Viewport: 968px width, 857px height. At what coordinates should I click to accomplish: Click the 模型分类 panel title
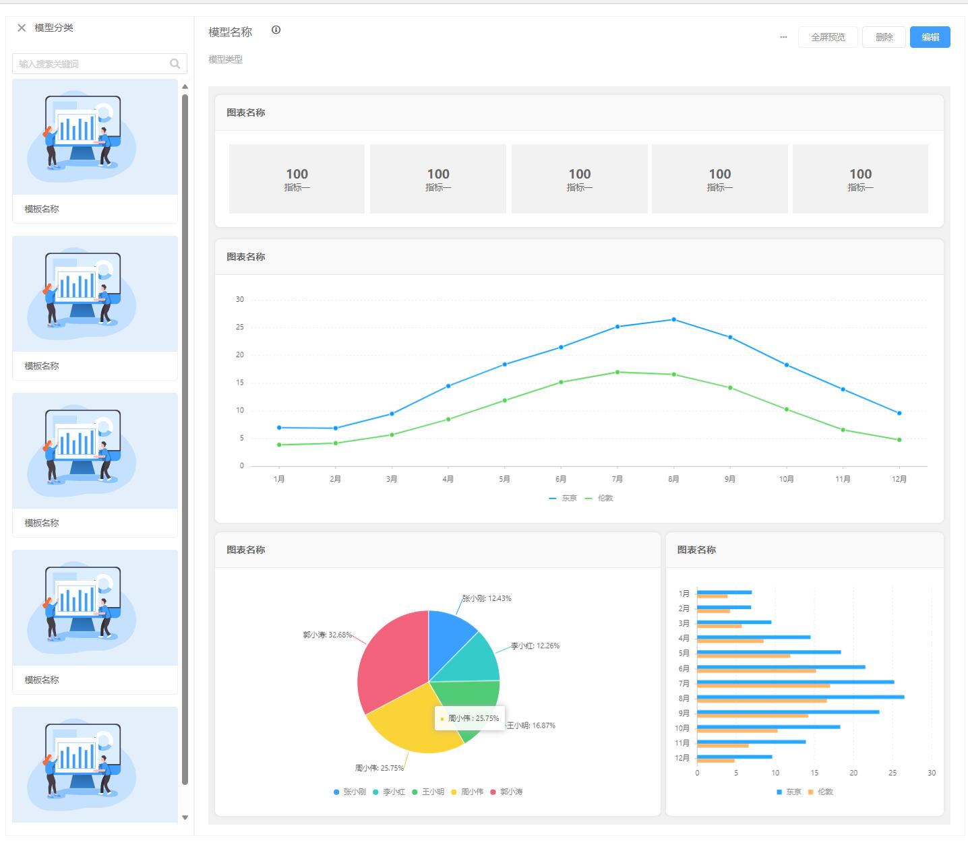(x=54, y=28)
